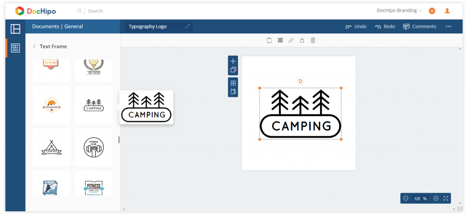
Task: Click the pencil rename icon
Action: click(x=187, y=27)
